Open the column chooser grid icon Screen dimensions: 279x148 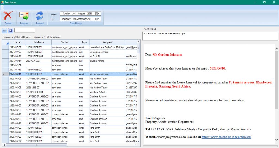click(x=5, y=31)
